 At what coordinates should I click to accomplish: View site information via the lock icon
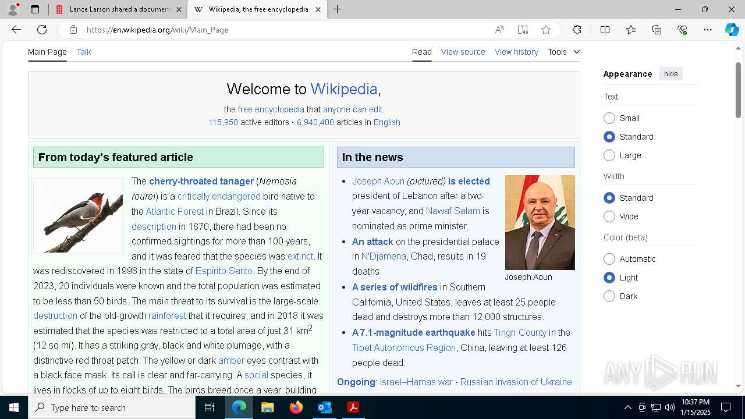[73, 30]
